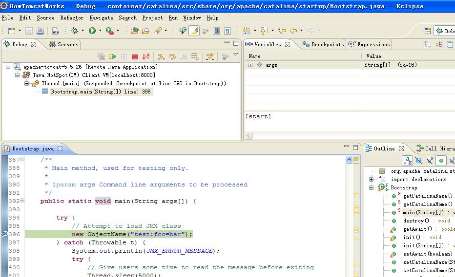Close the Bootstrap.java editor tab
The width and height of the screenshot is (455, 277).
(60, 148)
